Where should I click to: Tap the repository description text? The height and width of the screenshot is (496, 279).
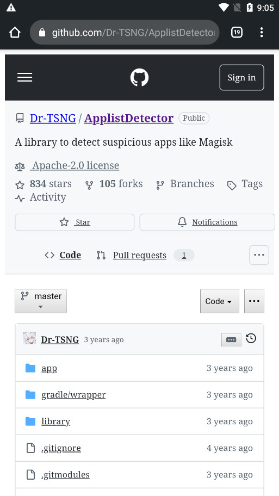coord(123,142)
